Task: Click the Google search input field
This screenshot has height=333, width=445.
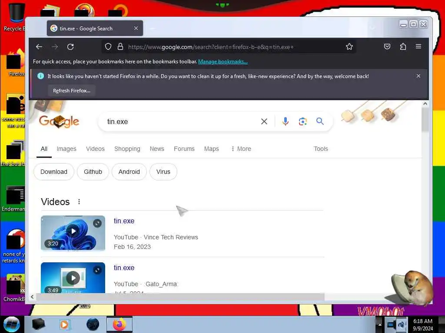Action: (x=182, y=121)
